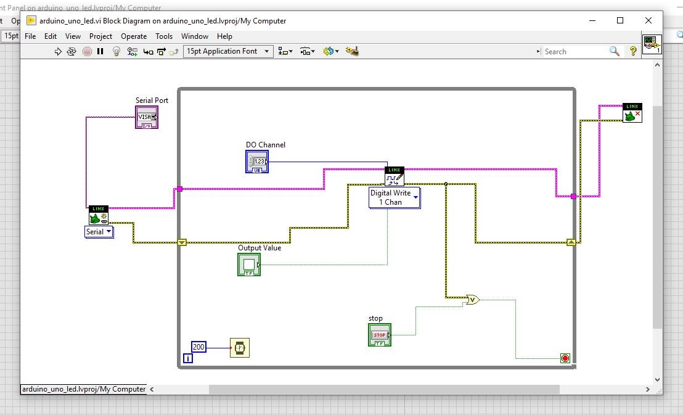Click the stop button terminal

pos(379,335)
